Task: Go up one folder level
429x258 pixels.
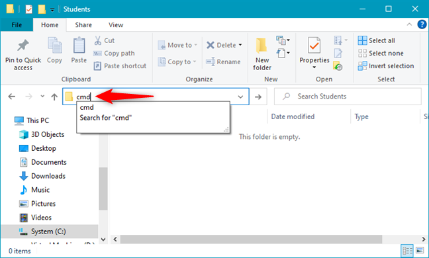Action: coord(54,97)
